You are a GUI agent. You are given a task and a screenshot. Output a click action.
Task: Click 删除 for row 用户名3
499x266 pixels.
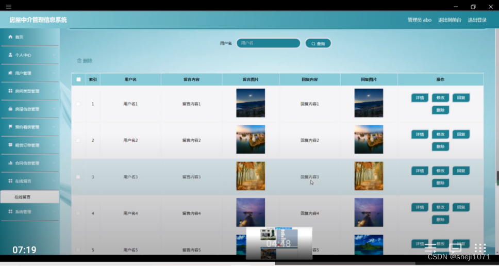point(440,183)
